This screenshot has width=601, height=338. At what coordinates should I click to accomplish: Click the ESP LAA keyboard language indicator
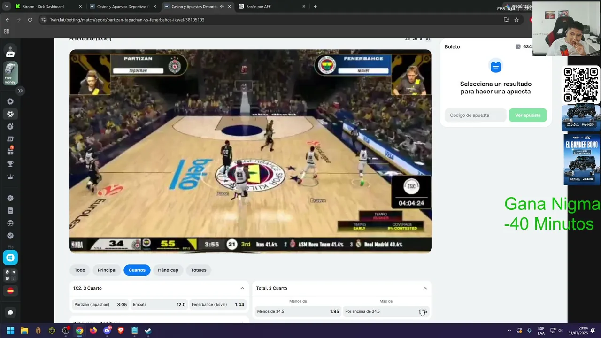[541, 330]
